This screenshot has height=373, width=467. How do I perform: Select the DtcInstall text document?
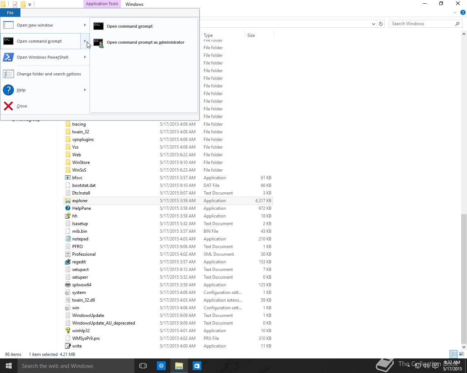tap(81, 193)
